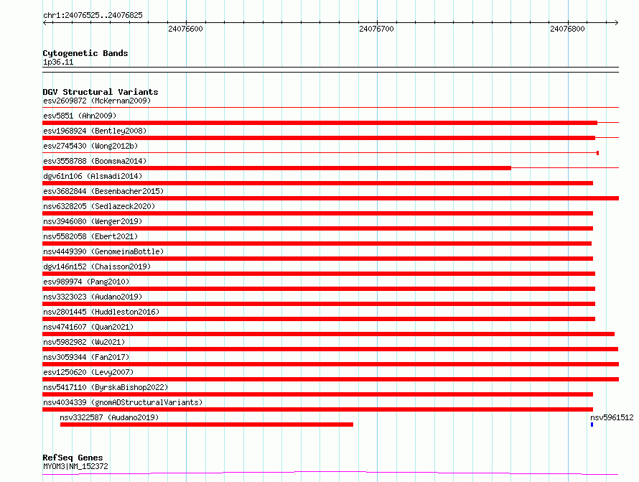Click the esv5851 (Ahn2009) variant label
The width and height of the screenshot is (639, 482).
80,116
